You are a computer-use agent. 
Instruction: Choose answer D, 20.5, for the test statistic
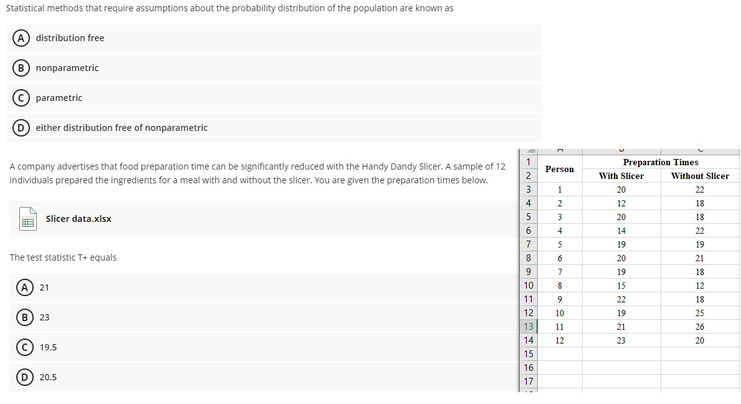(24, 377)
